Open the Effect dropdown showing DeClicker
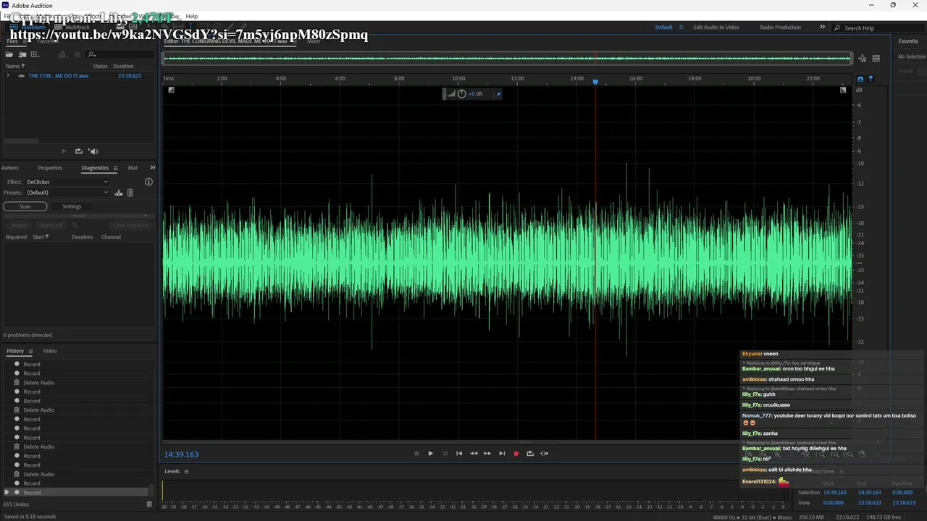 (67, 182)
